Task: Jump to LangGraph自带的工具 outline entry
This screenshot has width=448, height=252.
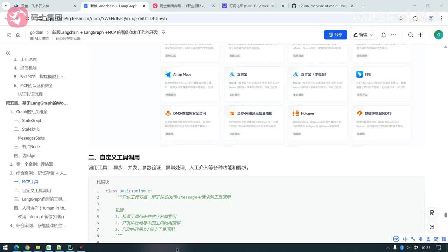Action: coord(40,199)
